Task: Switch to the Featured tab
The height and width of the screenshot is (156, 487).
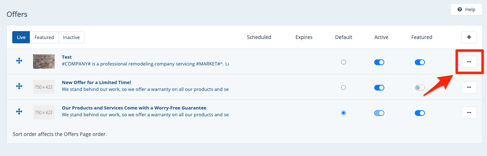Action: 44,37
